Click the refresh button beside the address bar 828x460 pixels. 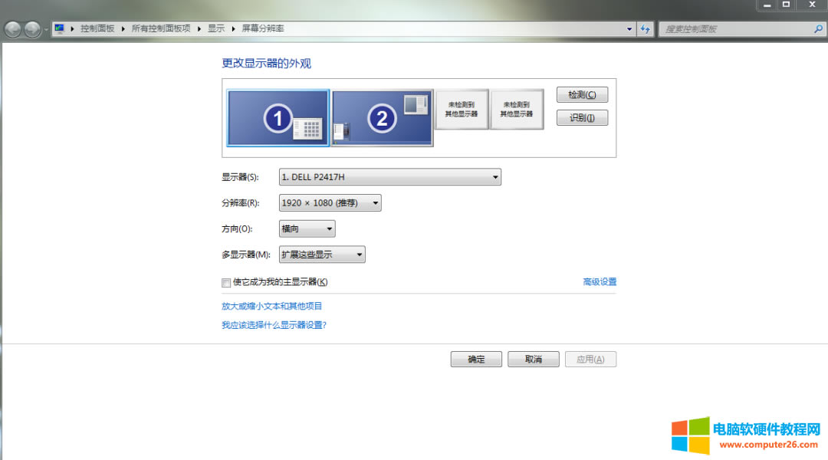[646, 28]
